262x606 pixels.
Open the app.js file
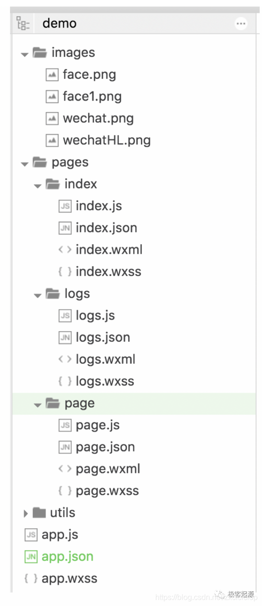[60, 535]
